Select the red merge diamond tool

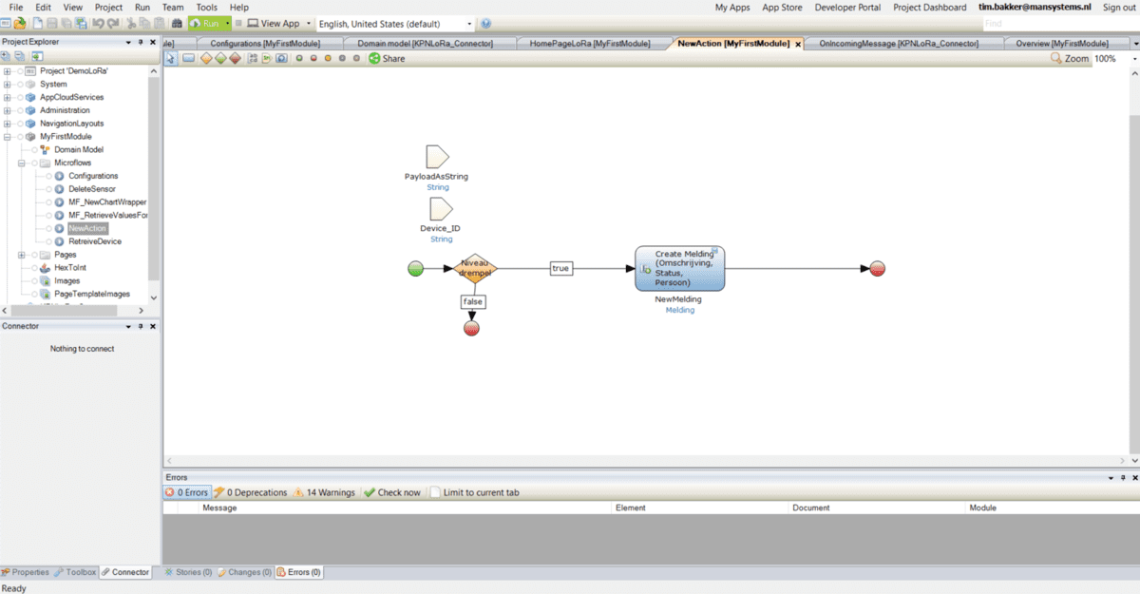pos(235,58)
